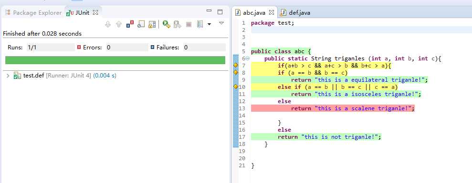Screen dimensions: 472x183
Task: Click the Rerun Test icon
Action: (167, 24)
